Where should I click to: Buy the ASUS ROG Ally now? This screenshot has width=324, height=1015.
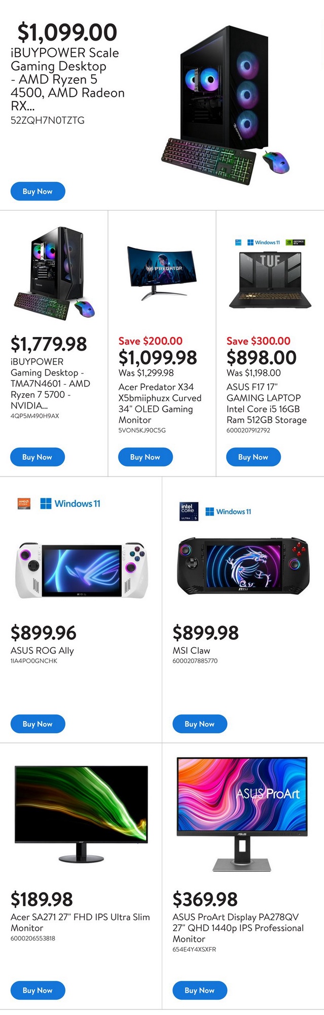pyautogui.click(x=38, y=724)
